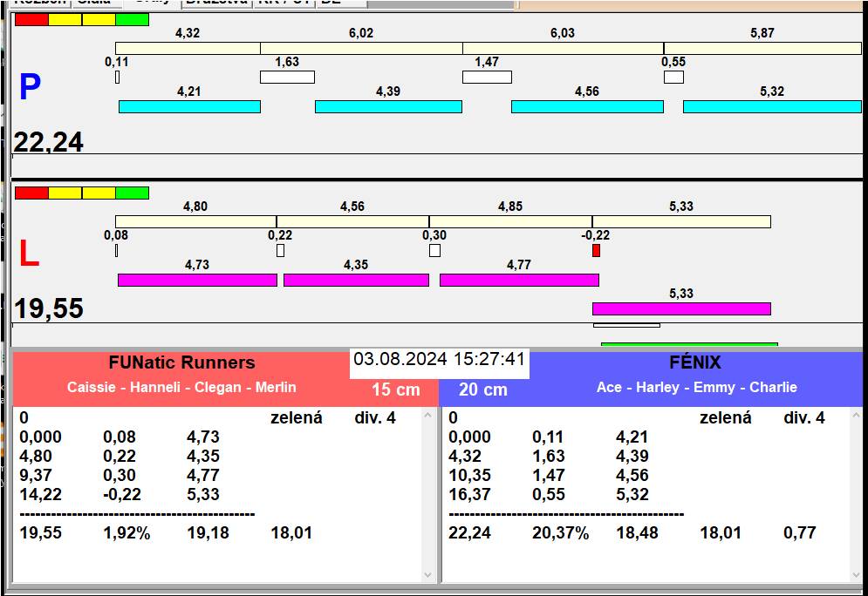Select the cyan 5,32 run bar
This screenshot has height=596, width=868.
point(771,107)
